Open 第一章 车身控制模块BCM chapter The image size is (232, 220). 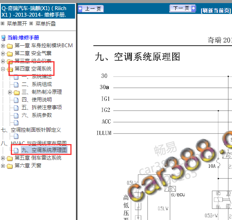click(44, 46)
